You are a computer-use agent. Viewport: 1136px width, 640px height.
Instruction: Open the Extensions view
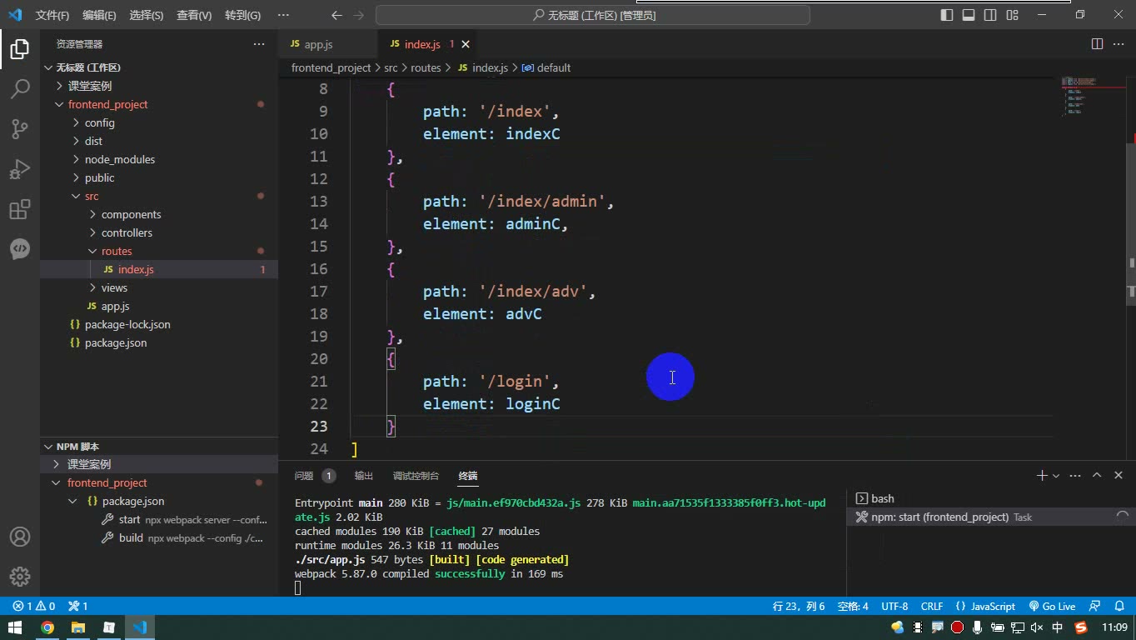[20, 209]
